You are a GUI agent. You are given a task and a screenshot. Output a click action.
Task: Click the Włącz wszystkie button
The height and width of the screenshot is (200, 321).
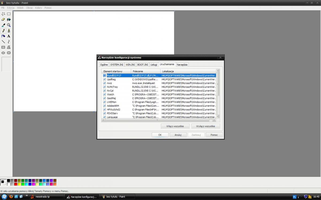point(175,126)
